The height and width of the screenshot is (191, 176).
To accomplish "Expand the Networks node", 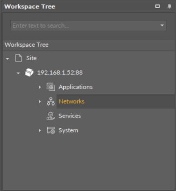I will click(40, 101).
